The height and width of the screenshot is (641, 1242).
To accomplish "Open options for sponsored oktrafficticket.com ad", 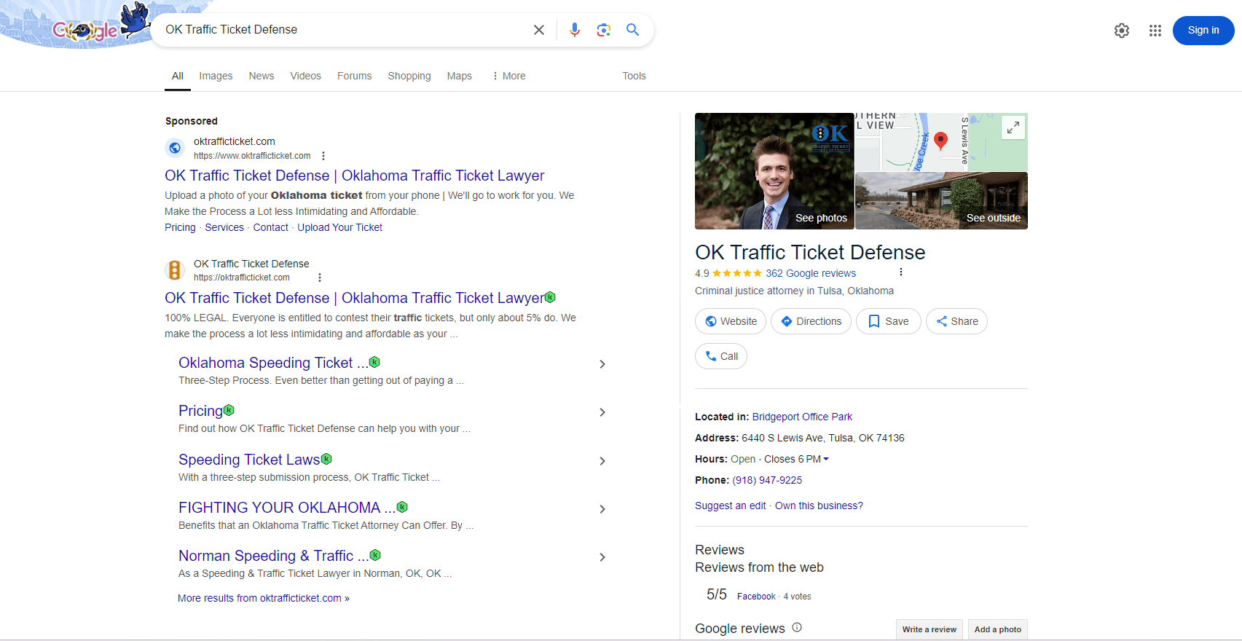I will 323,156.
